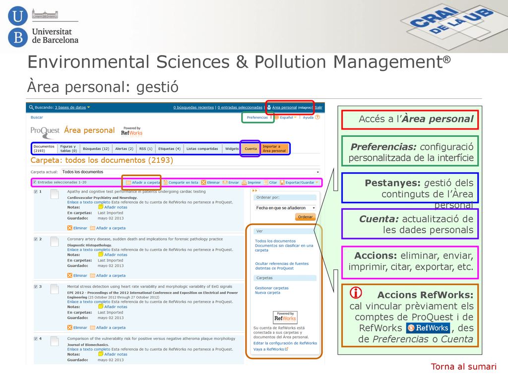508x381 pixels.
Task: Click the yellow note icon in entry 1
Action: 101,207
